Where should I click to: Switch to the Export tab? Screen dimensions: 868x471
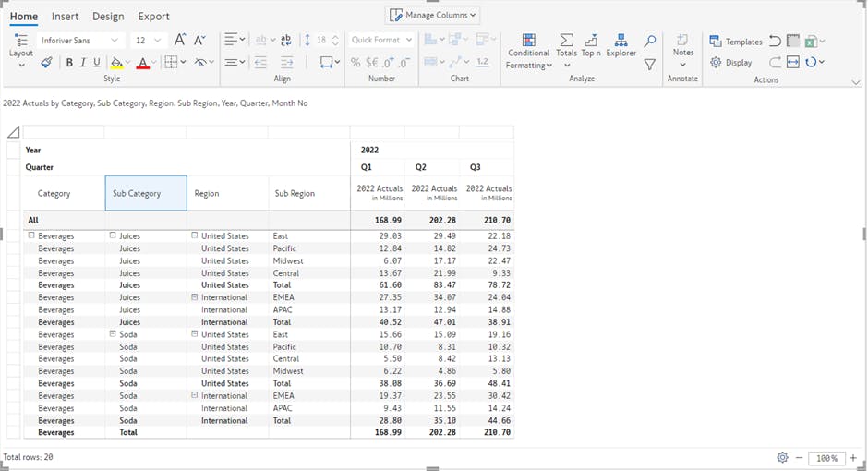click(x=153, y=17)
